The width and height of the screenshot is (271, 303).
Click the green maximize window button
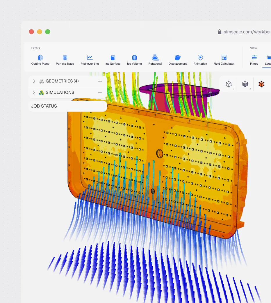(48, 32)
